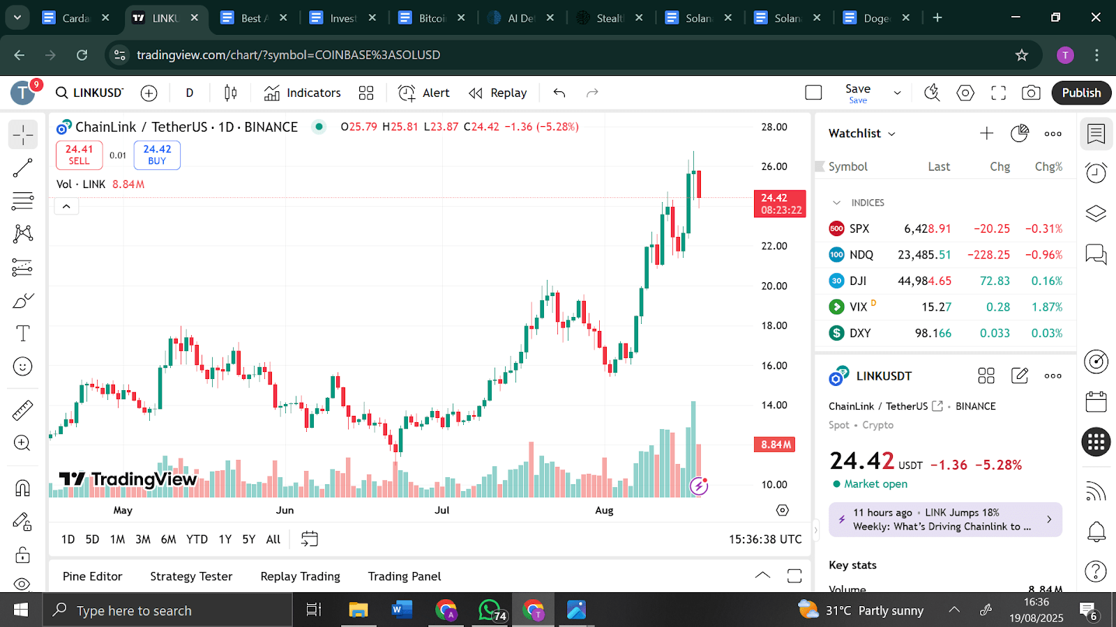
Task: Start bar Replay mode
Action: coord(498,93)
